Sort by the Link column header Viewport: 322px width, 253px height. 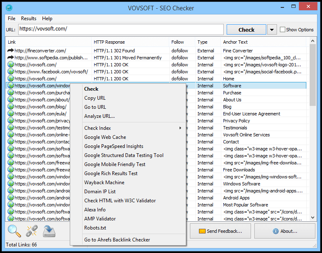coord(48,42)
